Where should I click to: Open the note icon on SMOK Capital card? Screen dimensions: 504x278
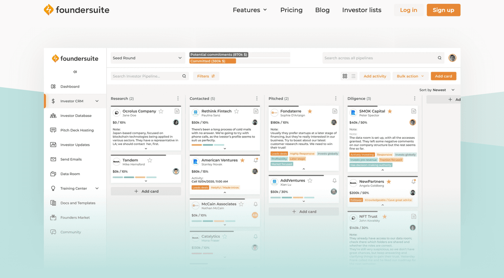[413, 111]
